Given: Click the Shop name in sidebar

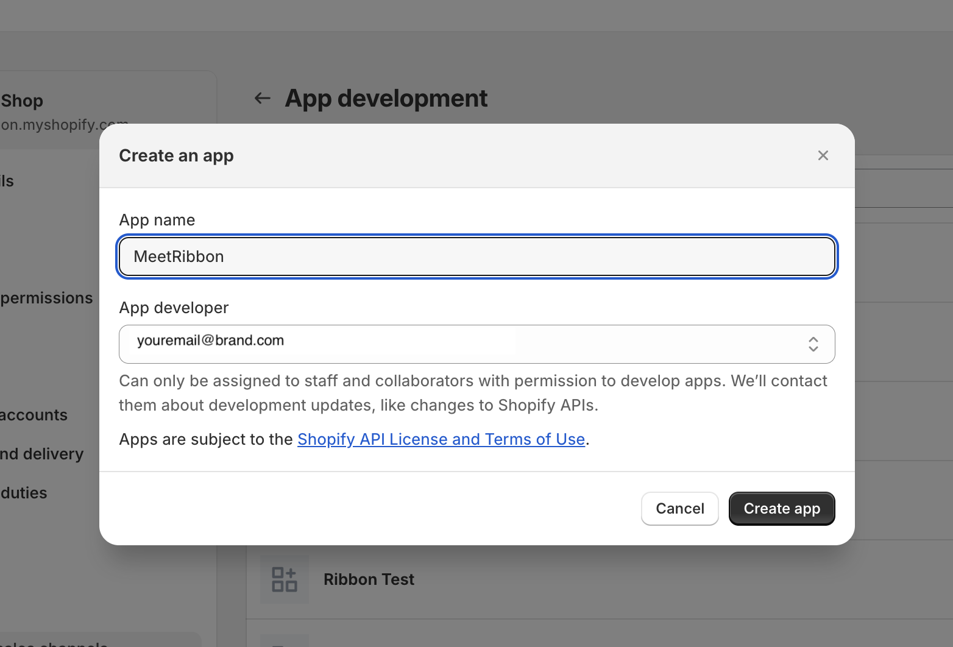Looking at the screenshot, I should 22,101.
